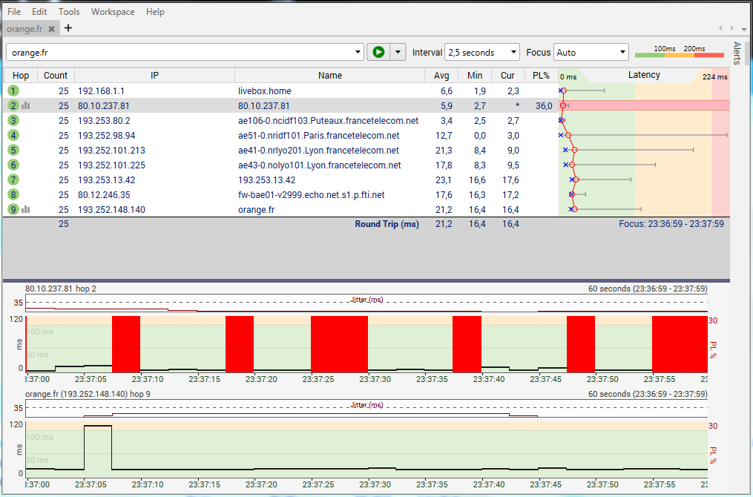Toggle timeline graph icon for hop 2
The image size is (753, 497).
click(x=26, y=106)
